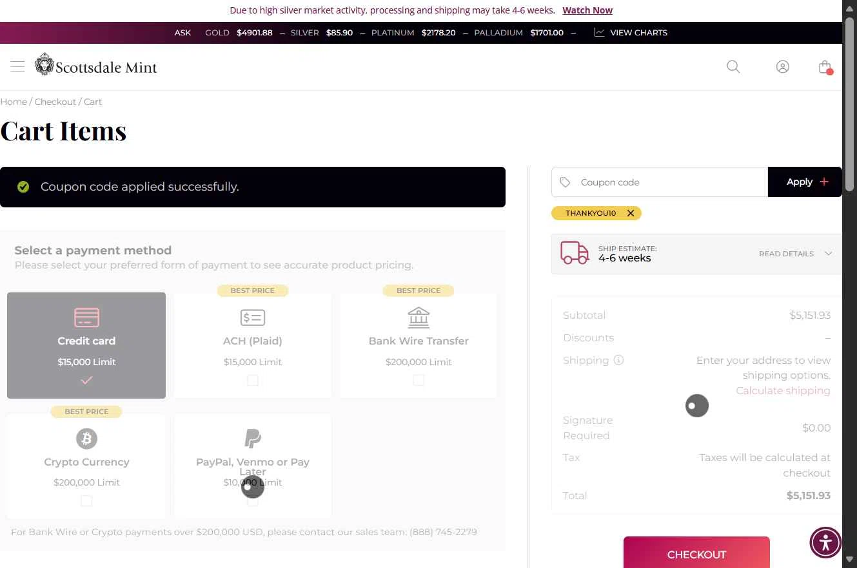Toggle the Credit card selected checkmark
Screen dimensions: 857x568
point(86,380)
